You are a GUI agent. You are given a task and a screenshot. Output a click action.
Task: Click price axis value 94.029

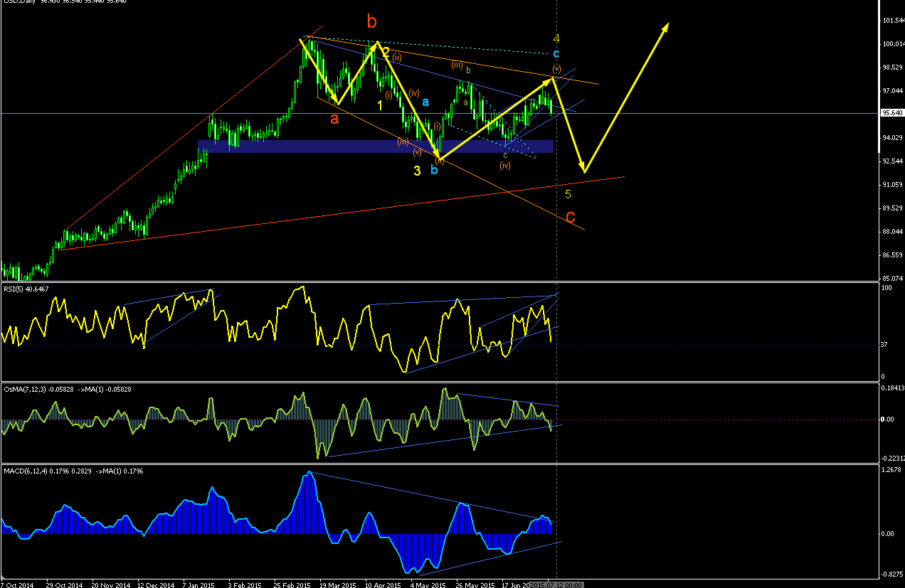[x=893, y=138]
